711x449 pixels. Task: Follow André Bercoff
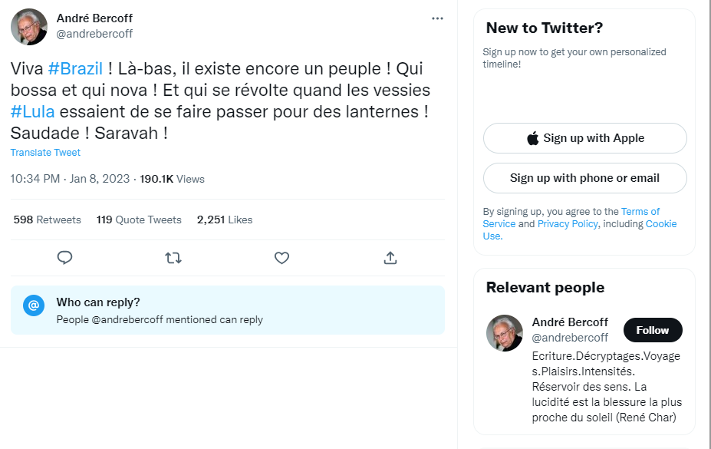652,330
